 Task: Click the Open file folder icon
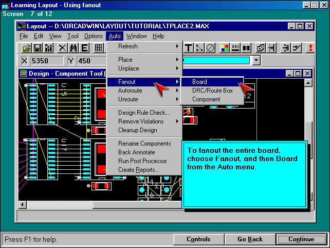[x=27, y=48]
